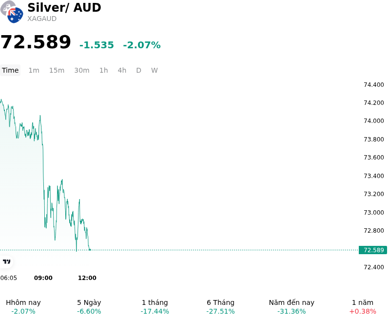Click the Silver/AUD flag icon
390x321 pixels.
[12, 12]
